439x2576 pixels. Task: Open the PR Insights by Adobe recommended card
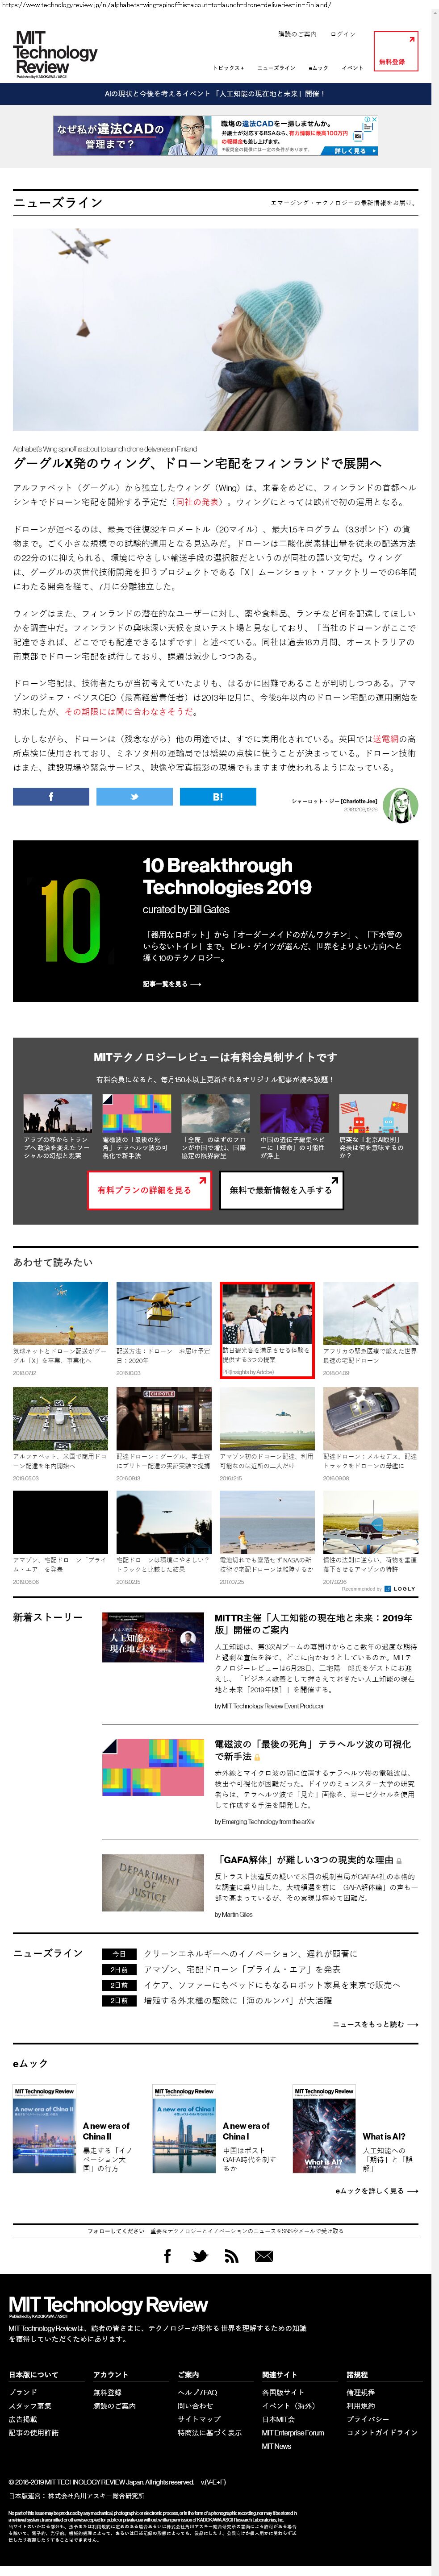pos(267,1329)
